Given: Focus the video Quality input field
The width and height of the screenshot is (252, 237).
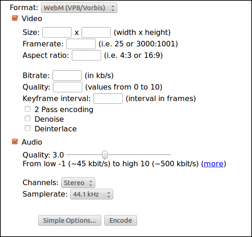Looking at the screenshot, I should click(68, 87).
